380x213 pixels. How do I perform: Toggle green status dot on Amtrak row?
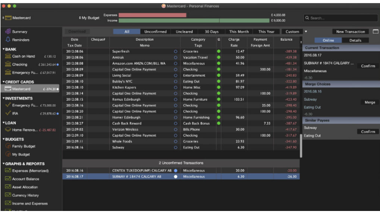click(x=218, y=57)
